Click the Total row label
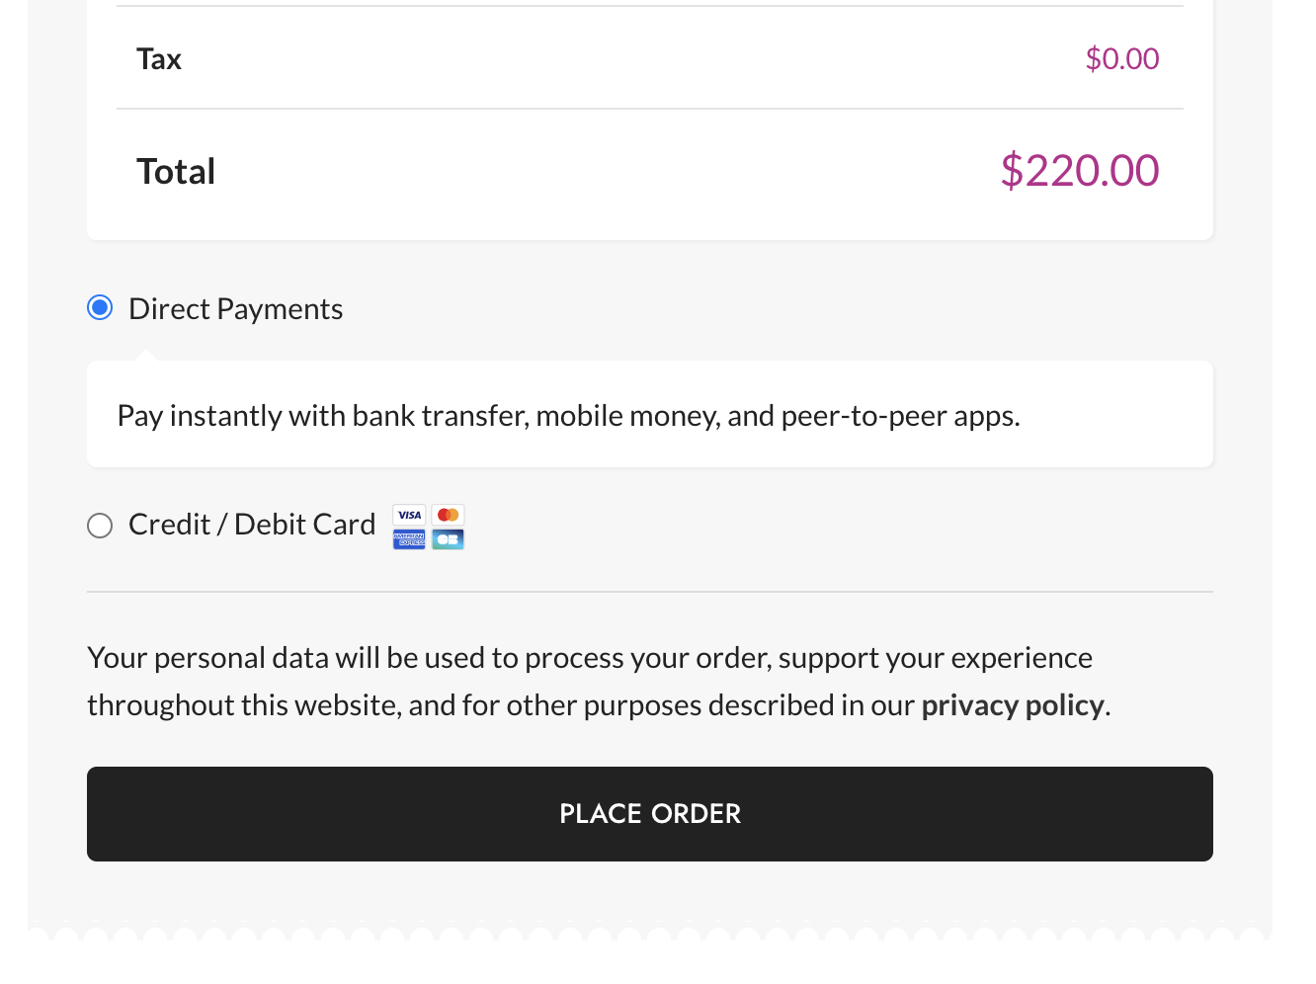This screenshot has width=1316, height=984. point(176,170)
